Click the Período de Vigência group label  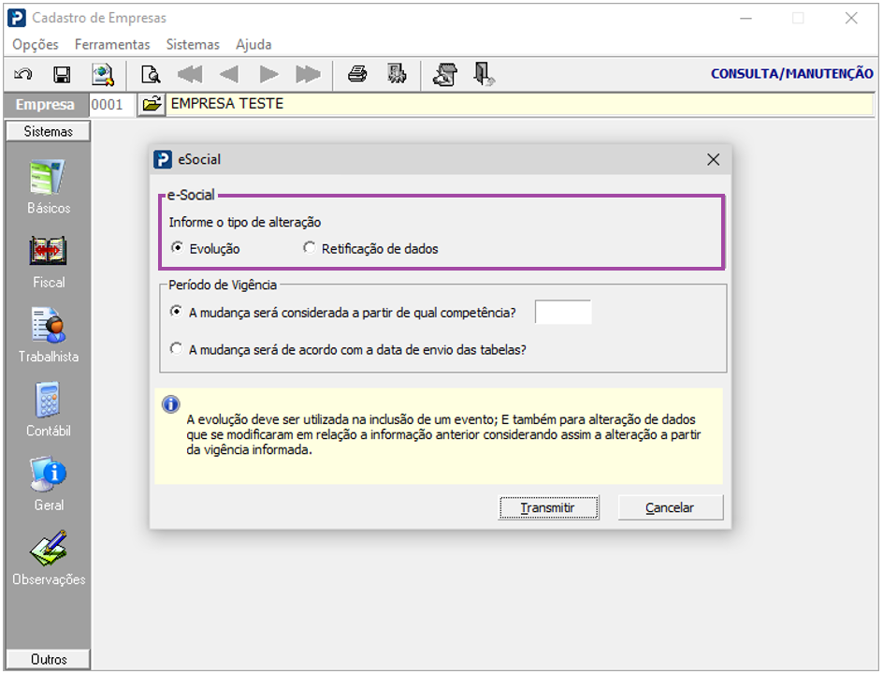[x=223, y=286]
